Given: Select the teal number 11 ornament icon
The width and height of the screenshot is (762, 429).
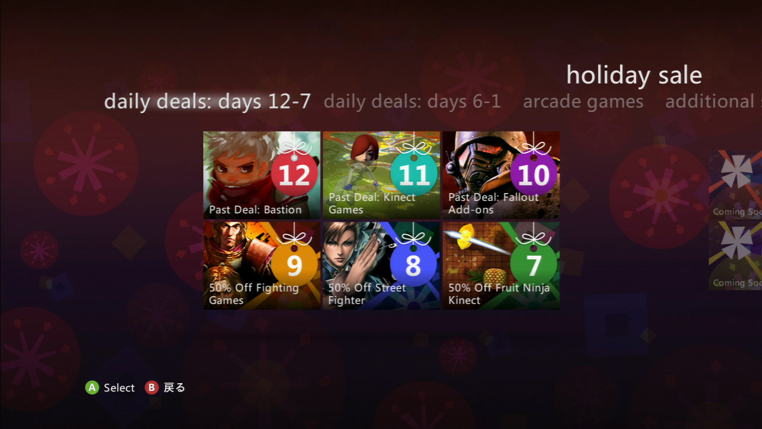Looking at the screenshot, I should pyautogui.click(x=414, y=173).
